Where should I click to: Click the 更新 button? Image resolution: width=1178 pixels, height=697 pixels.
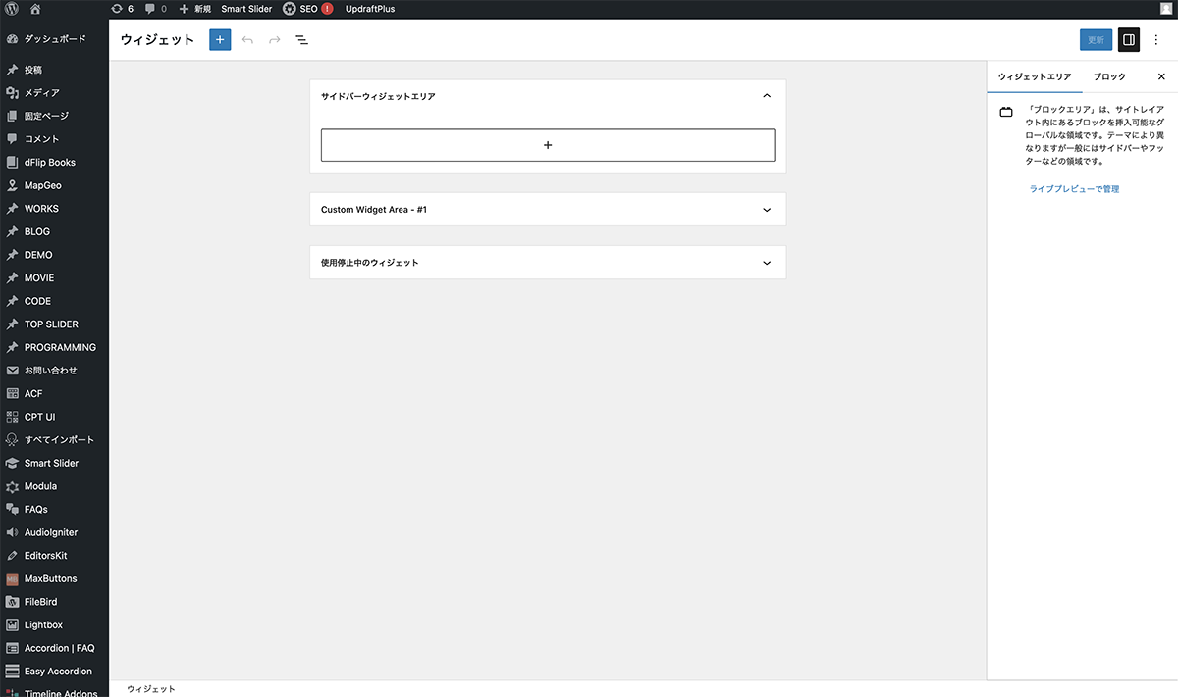coord(1096,40)
